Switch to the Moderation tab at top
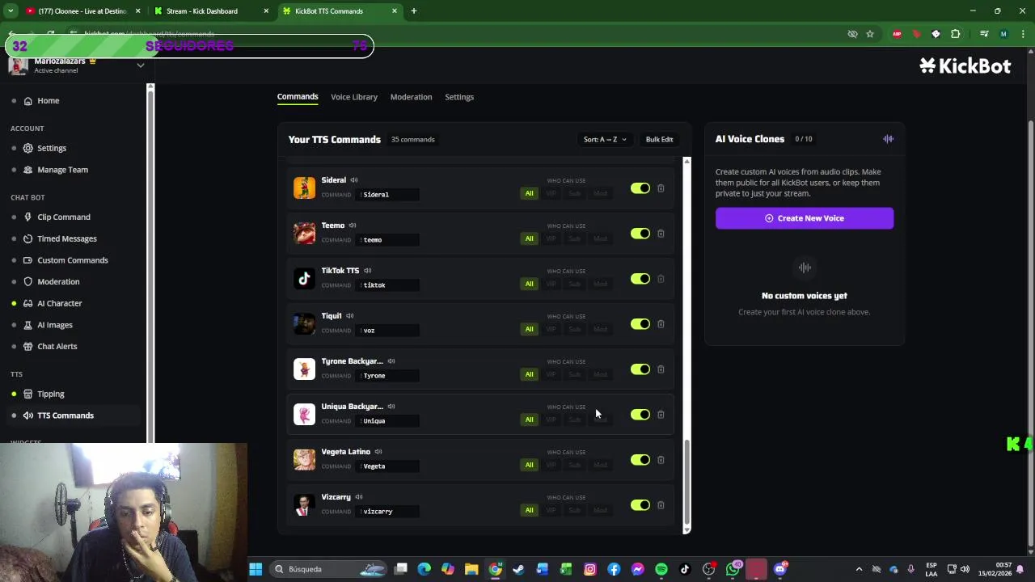 (x=411, y=97)
